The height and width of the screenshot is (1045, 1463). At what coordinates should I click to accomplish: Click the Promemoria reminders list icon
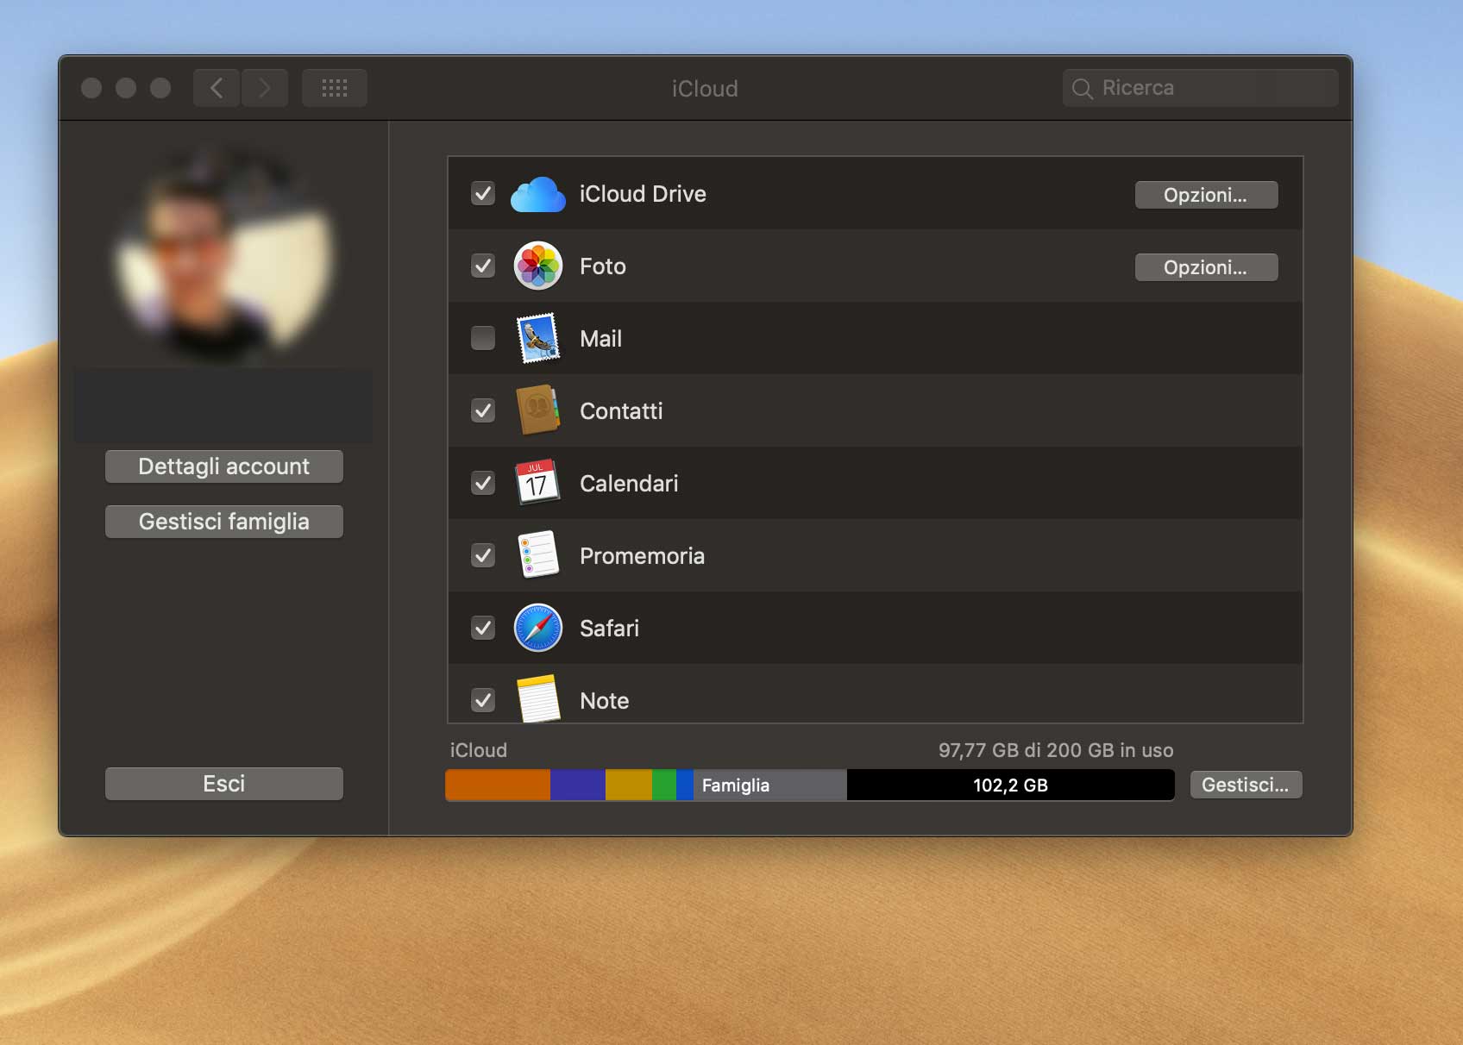[x=537, y=554]
